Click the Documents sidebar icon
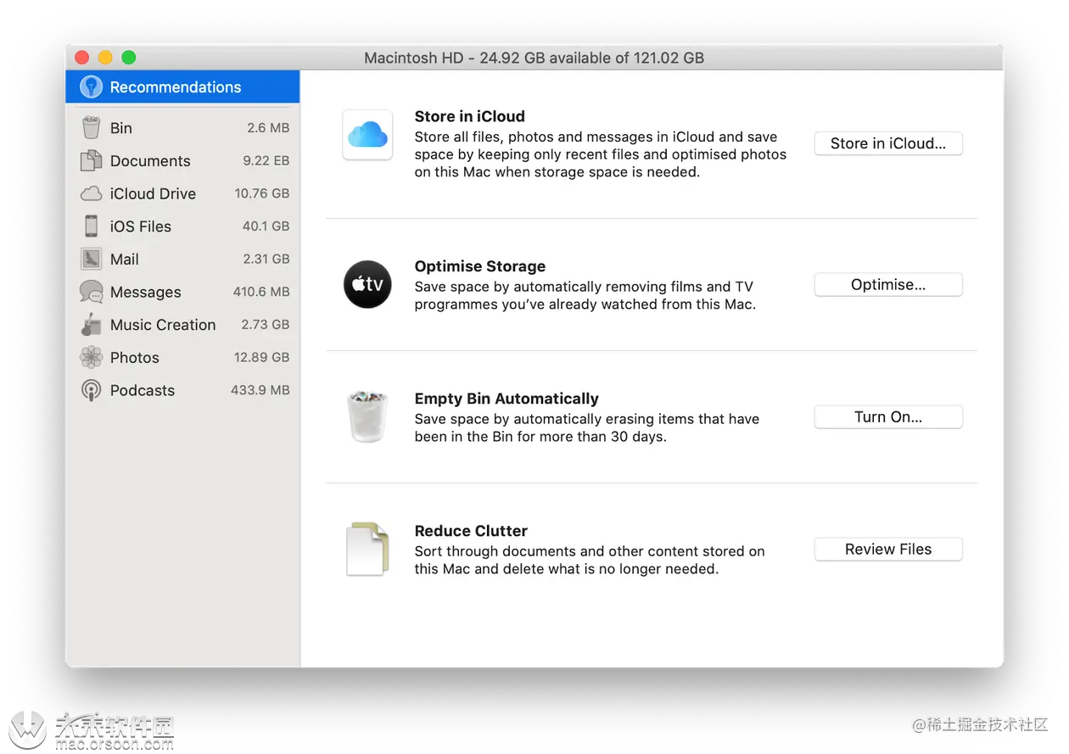The width and height of the screenshot is (1069, 754). click(x=91, y=161)
